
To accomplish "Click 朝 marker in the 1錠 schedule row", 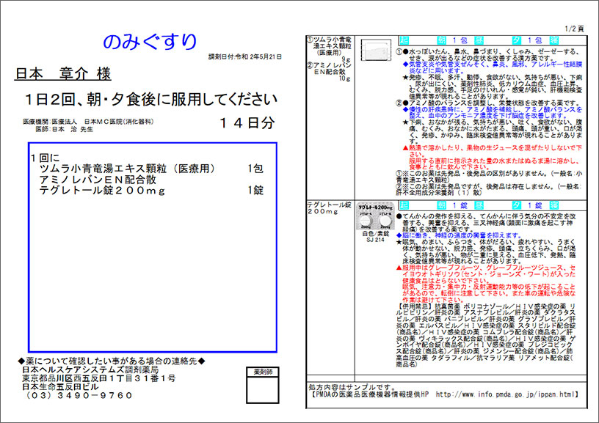I will (x=442, y=205).
